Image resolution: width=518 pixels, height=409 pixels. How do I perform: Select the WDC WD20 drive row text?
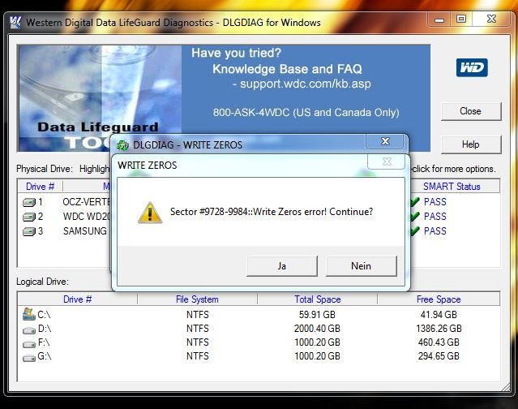(x=87, y=217)
